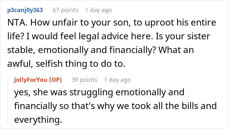Click reply line yes, she was struggling
This screenshot has width=229, height=129.
[x=99, y=93]
